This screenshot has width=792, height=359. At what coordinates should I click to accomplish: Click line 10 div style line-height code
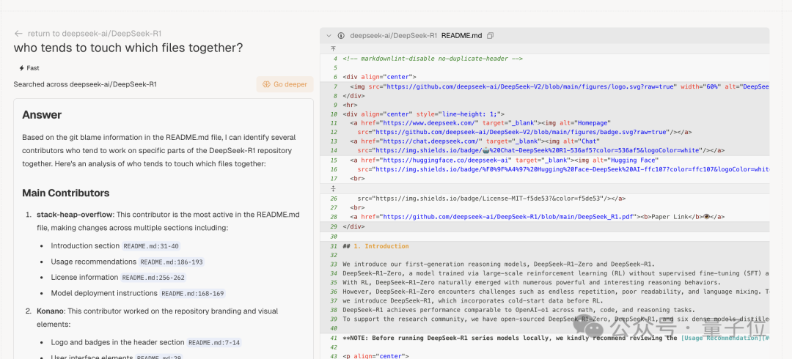[423, 114]
